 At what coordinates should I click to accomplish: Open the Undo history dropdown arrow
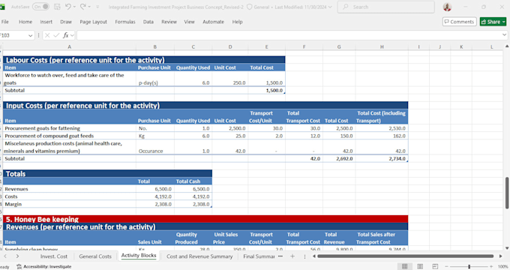(74, 7)
